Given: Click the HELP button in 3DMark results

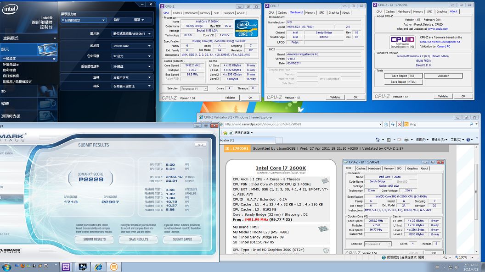Looking at the screenshot, I should click(x=200, y=145).
